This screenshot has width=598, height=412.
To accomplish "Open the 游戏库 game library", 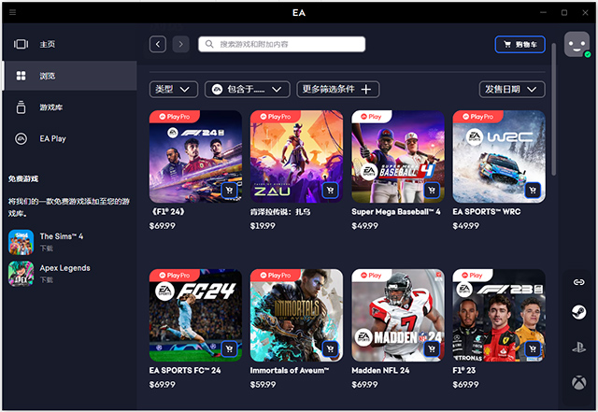I will click(69, 107).
